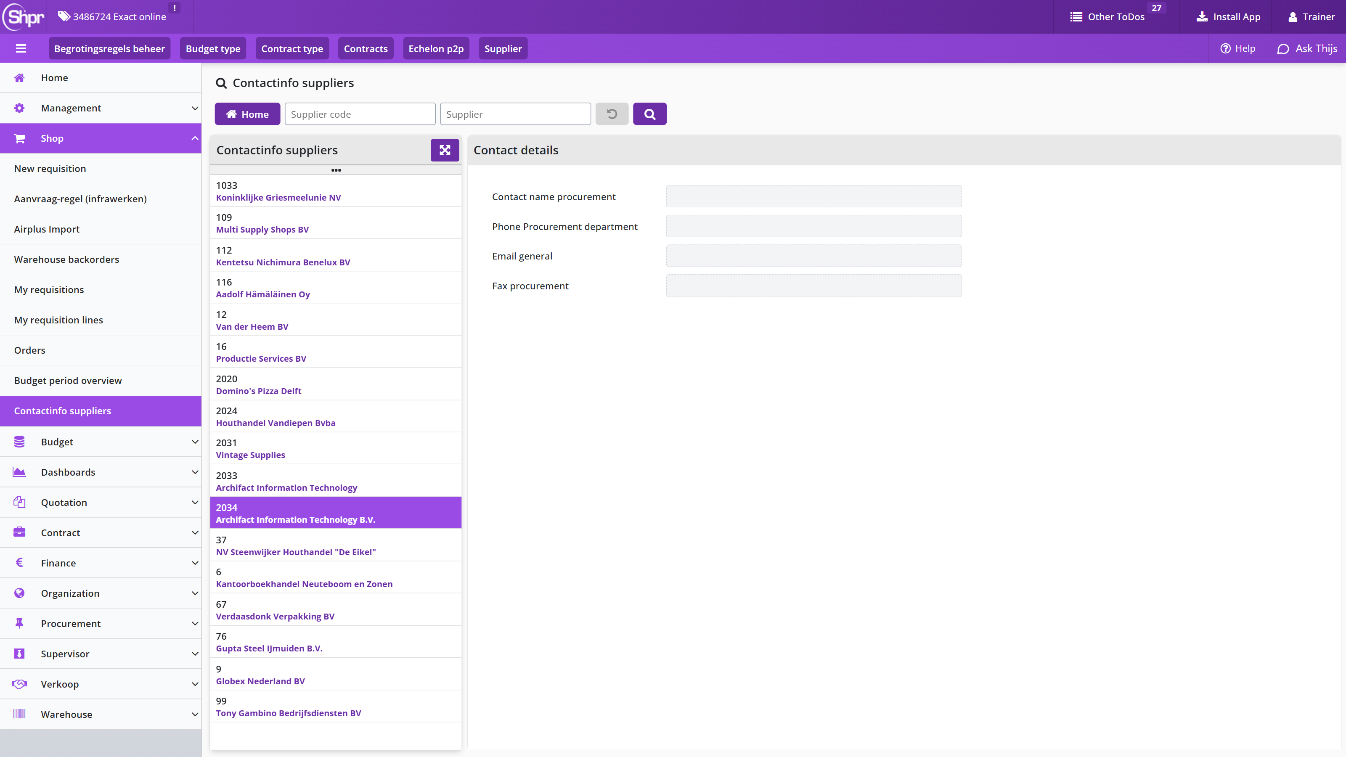Click the Help question mark icon
Viewport: 1346px width, 757px height.
[1225, 49]
